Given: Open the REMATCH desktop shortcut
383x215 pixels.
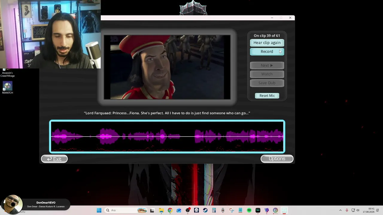Looking at the screenshot, I should pos(7,88).
